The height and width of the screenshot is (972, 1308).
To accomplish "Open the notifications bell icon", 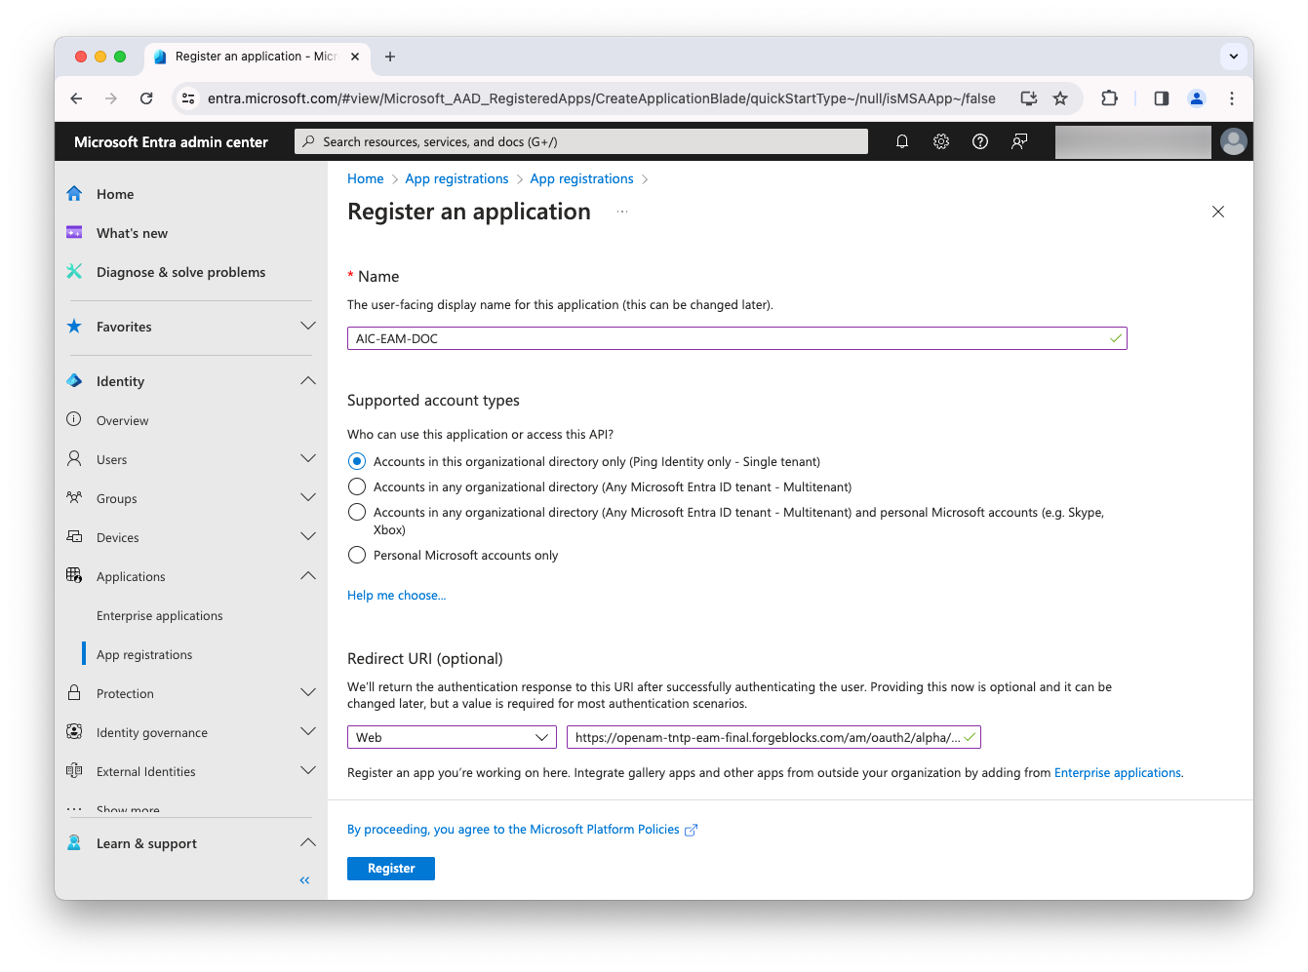I will tap(901, 140).
